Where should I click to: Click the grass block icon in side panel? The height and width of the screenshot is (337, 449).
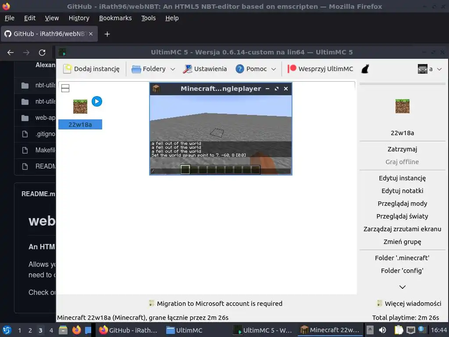pos(403,106)
